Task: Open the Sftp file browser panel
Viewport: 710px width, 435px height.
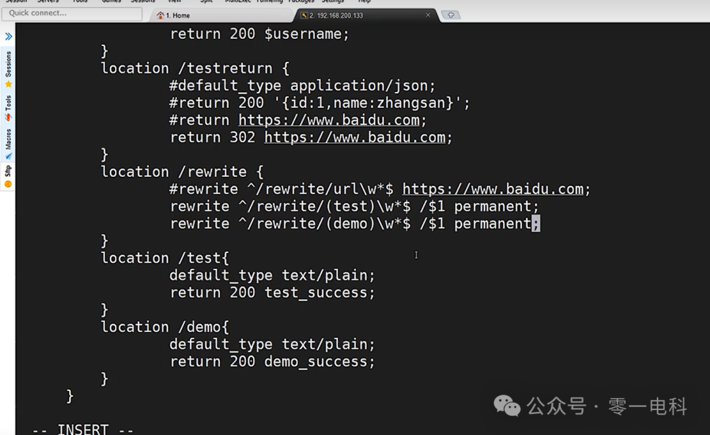Action: coord(8,172)
